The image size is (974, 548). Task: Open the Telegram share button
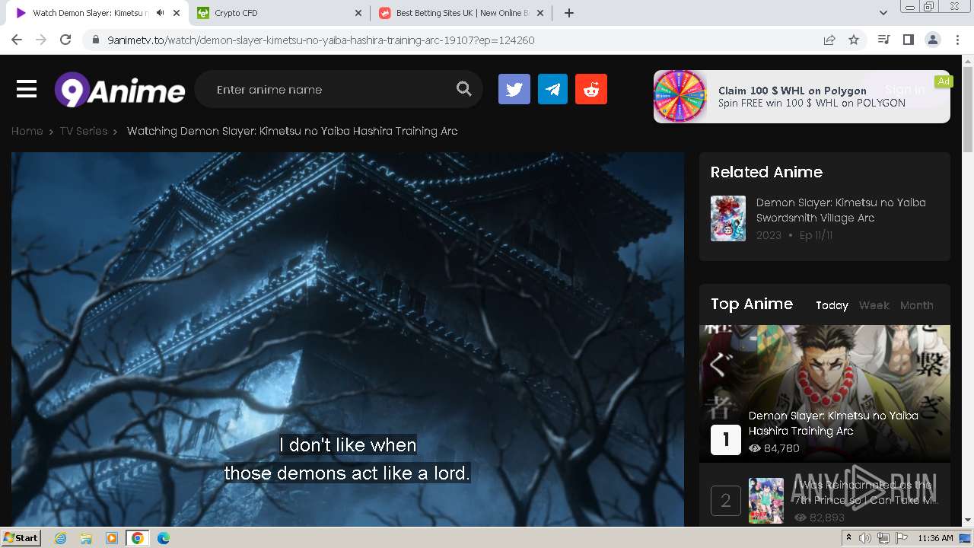point(552,89)
